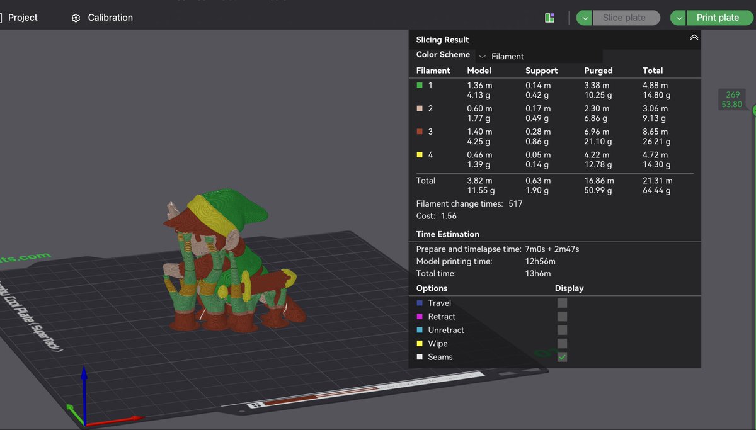Click the Calibration gear icon
The image size is (756, 430).
[76, 18]
